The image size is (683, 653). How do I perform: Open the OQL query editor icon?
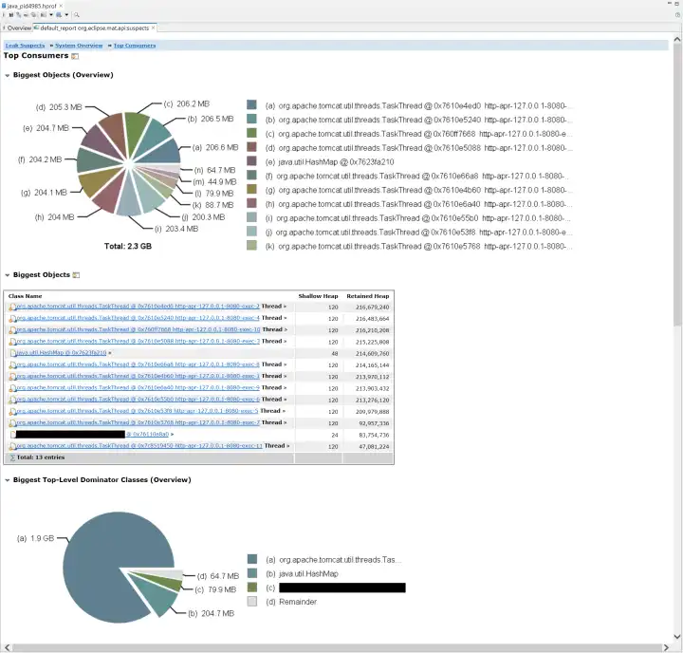(x=26, y=15)
